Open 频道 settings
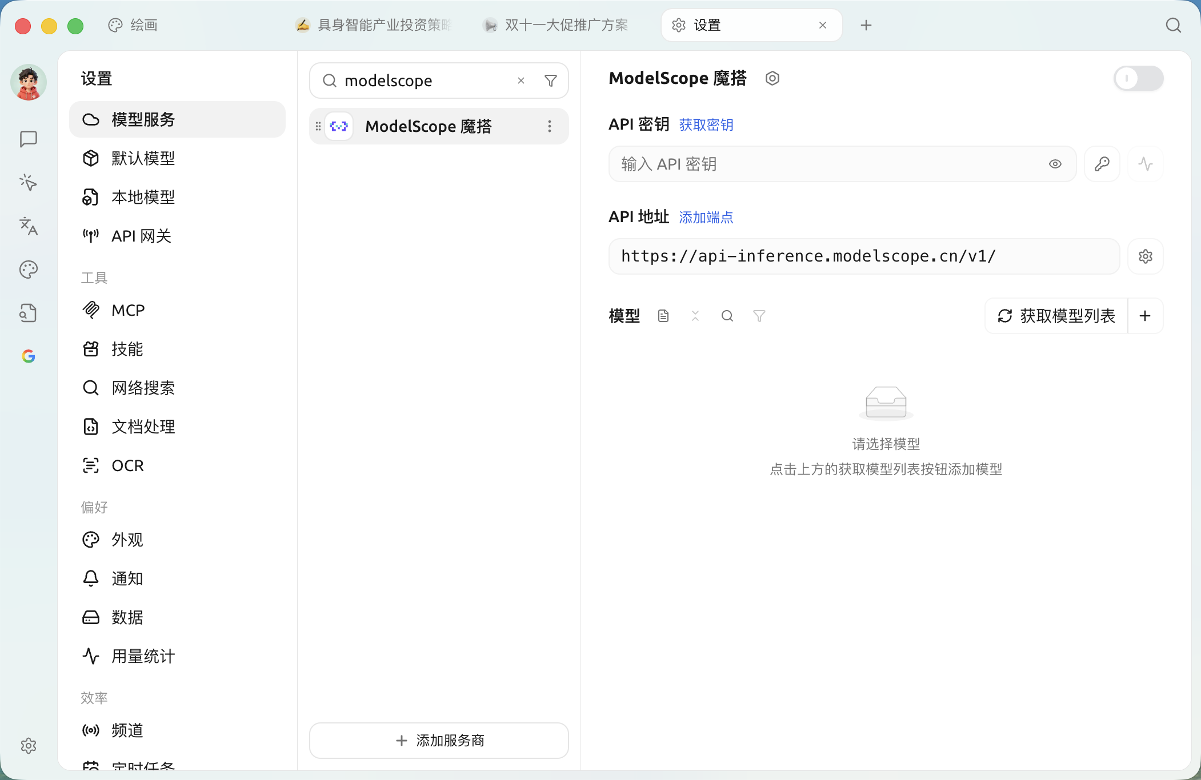This screenshot has width=1201, height=780. click(177, 730)
